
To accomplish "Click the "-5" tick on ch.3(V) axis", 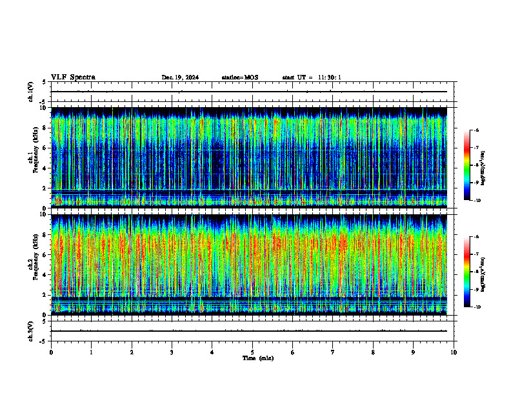I will pos(43,341).
